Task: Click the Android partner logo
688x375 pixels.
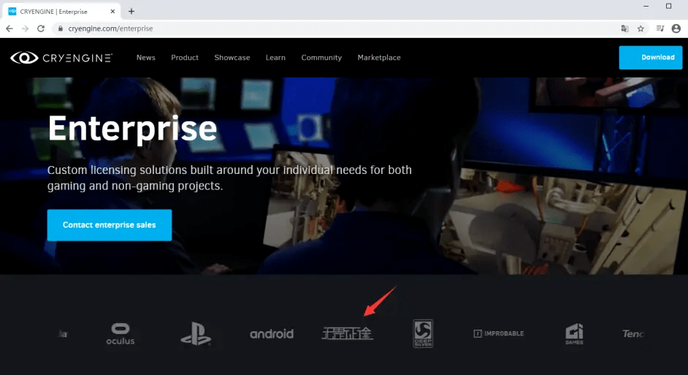Action: [272, 334]
